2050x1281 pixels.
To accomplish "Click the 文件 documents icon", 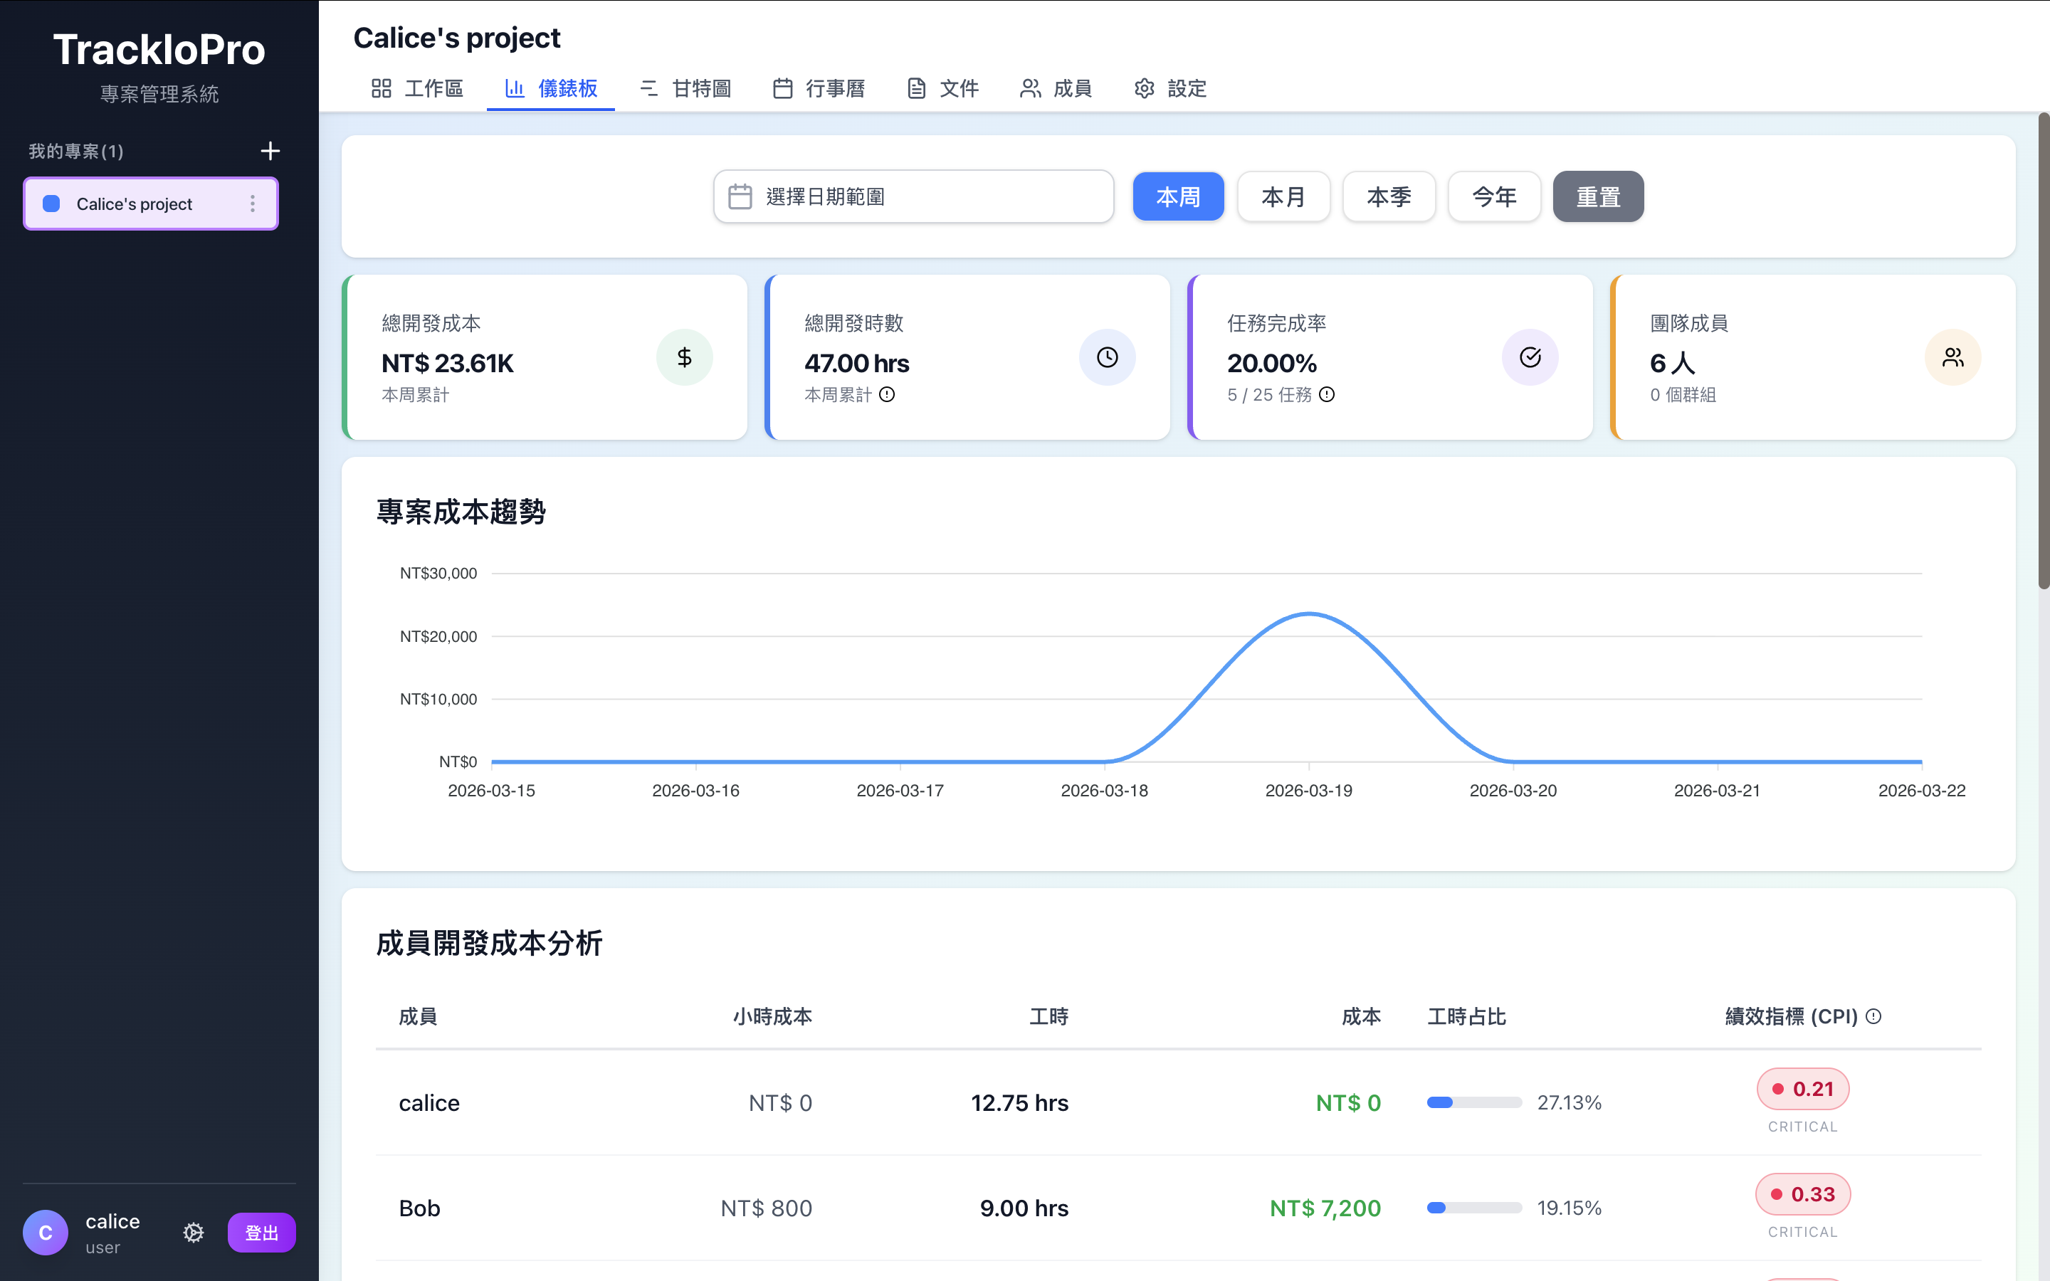I will click(x=917, y=88).
